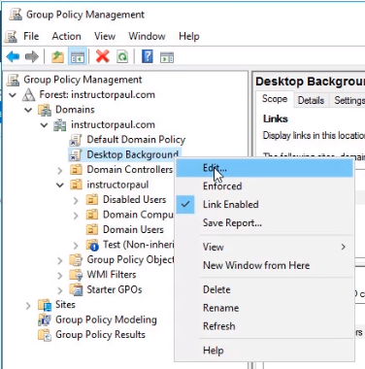
Task: Click the icon left of File menu
Action: (11, 36)
